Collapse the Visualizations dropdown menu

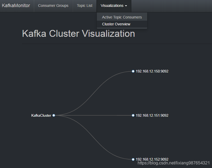pyautogui.click(x=114, y=6)
